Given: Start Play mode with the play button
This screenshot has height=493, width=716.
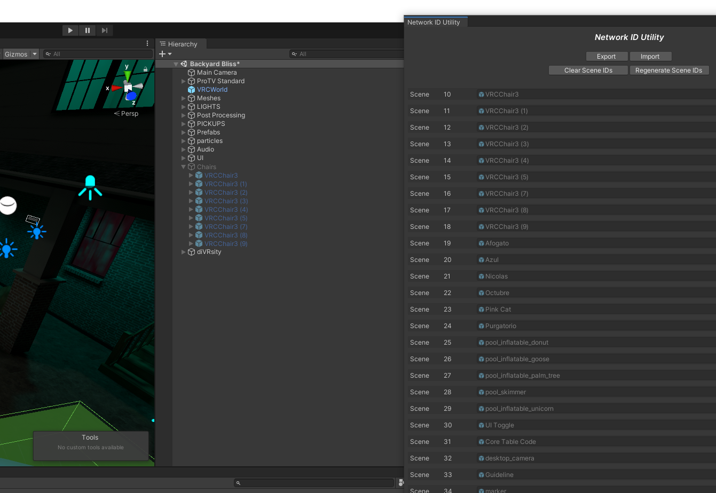Looking at the screenshot, I should point(70,30).
